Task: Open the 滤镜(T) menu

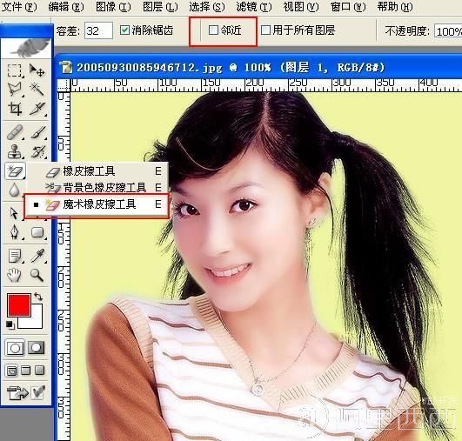Action: [x=254, y=7]
